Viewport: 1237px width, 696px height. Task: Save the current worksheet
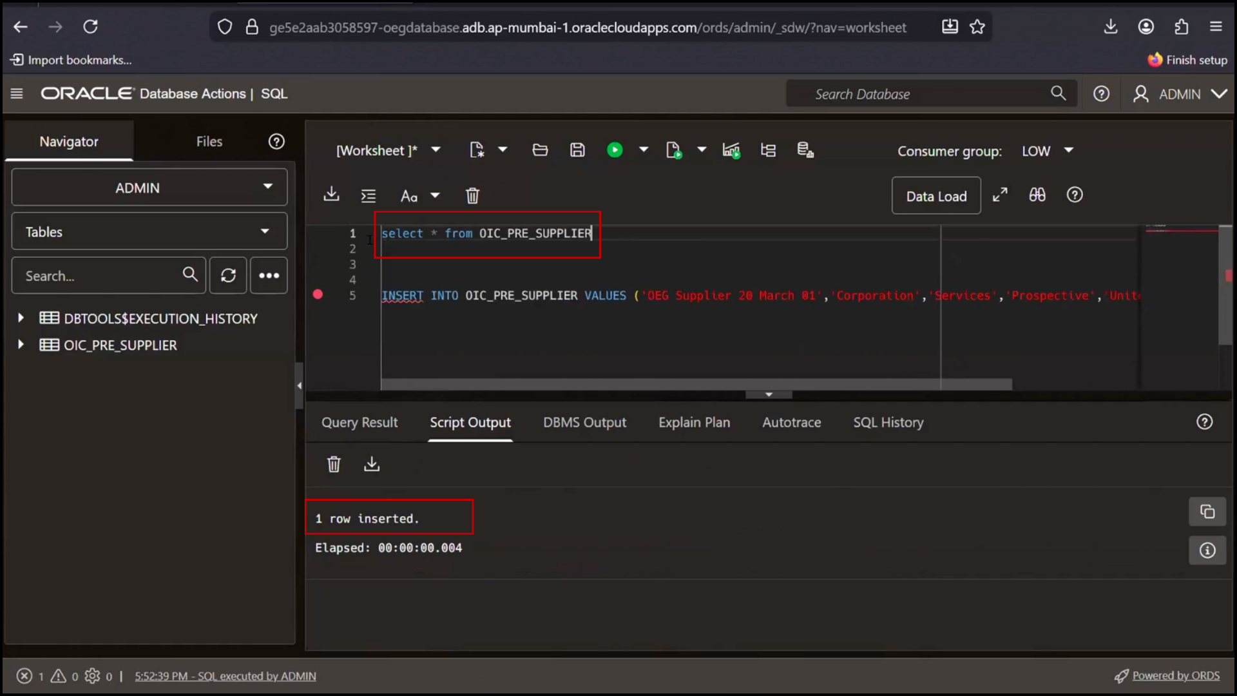tap(577, 150)
